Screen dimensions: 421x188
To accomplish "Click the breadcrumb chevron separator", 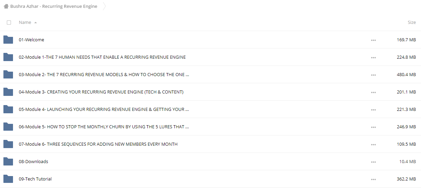I will click(104, 6).
